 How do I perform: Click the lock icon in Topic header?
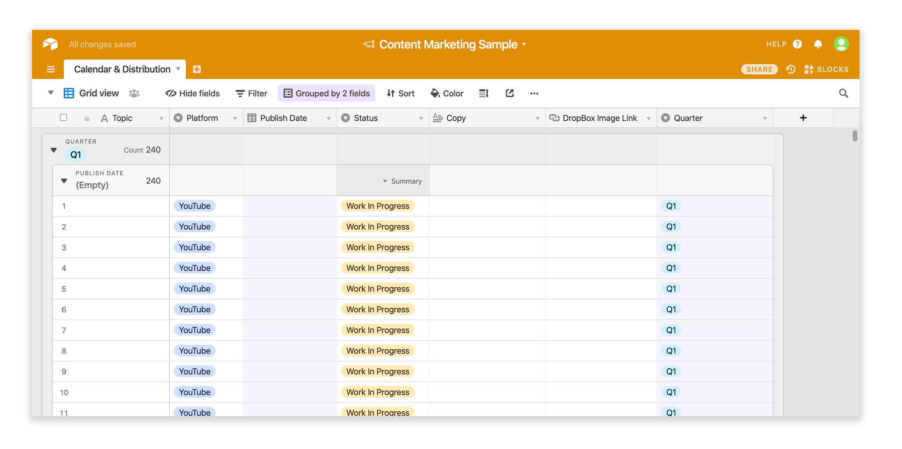point(87,119)
